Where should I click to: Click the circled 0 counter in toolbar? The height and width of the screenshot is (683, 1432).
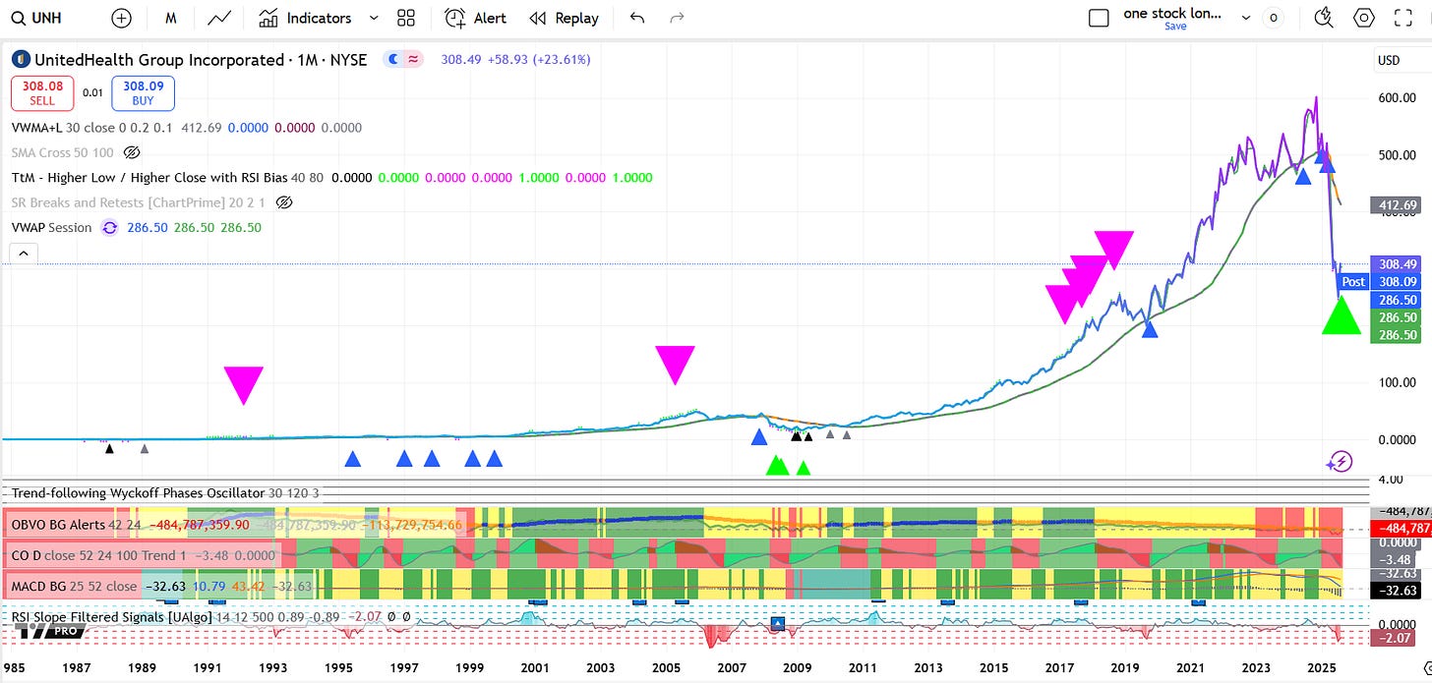point(1274,18)
